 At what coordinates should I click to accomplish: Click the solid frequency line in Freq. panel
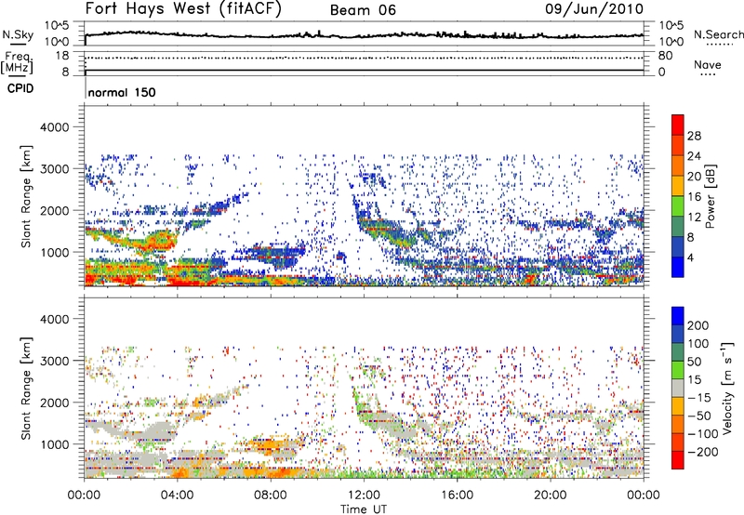[x=364, y=71]
